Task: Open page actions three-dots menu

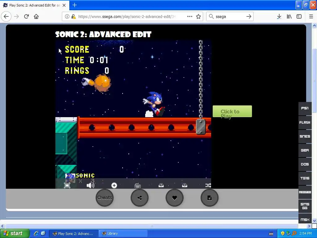Action: (190, 16)
